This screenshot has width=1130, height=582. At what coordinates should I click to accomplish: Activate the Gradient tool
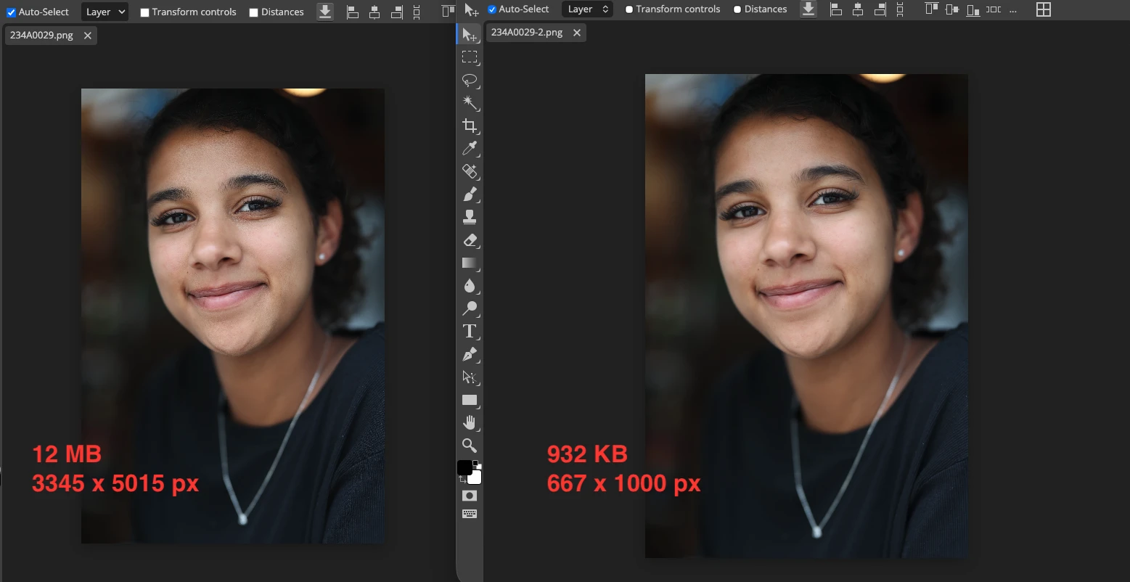click(x=470, y=263)
